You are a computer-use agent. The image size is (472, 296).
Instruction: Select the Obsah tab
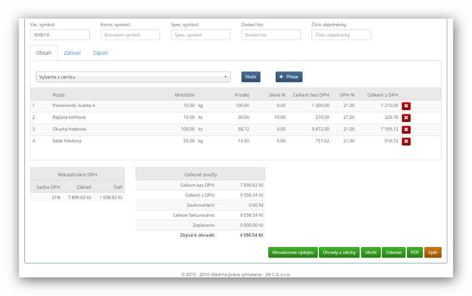coord(44,53)
